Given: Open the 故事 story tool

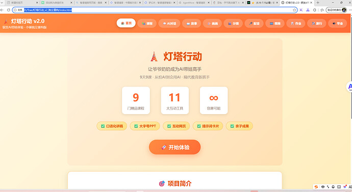Looking at the screenshot, I should [191, 23].
